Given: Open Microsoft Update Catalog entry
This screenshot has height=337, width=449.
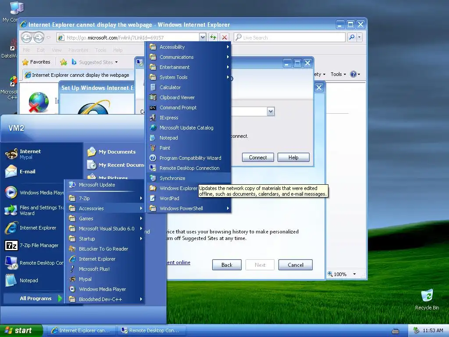Looking at the screenshot, I should 189,128.
